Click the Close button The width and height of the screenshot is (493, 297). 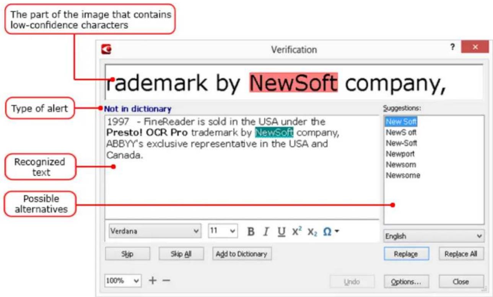point(461,282)
